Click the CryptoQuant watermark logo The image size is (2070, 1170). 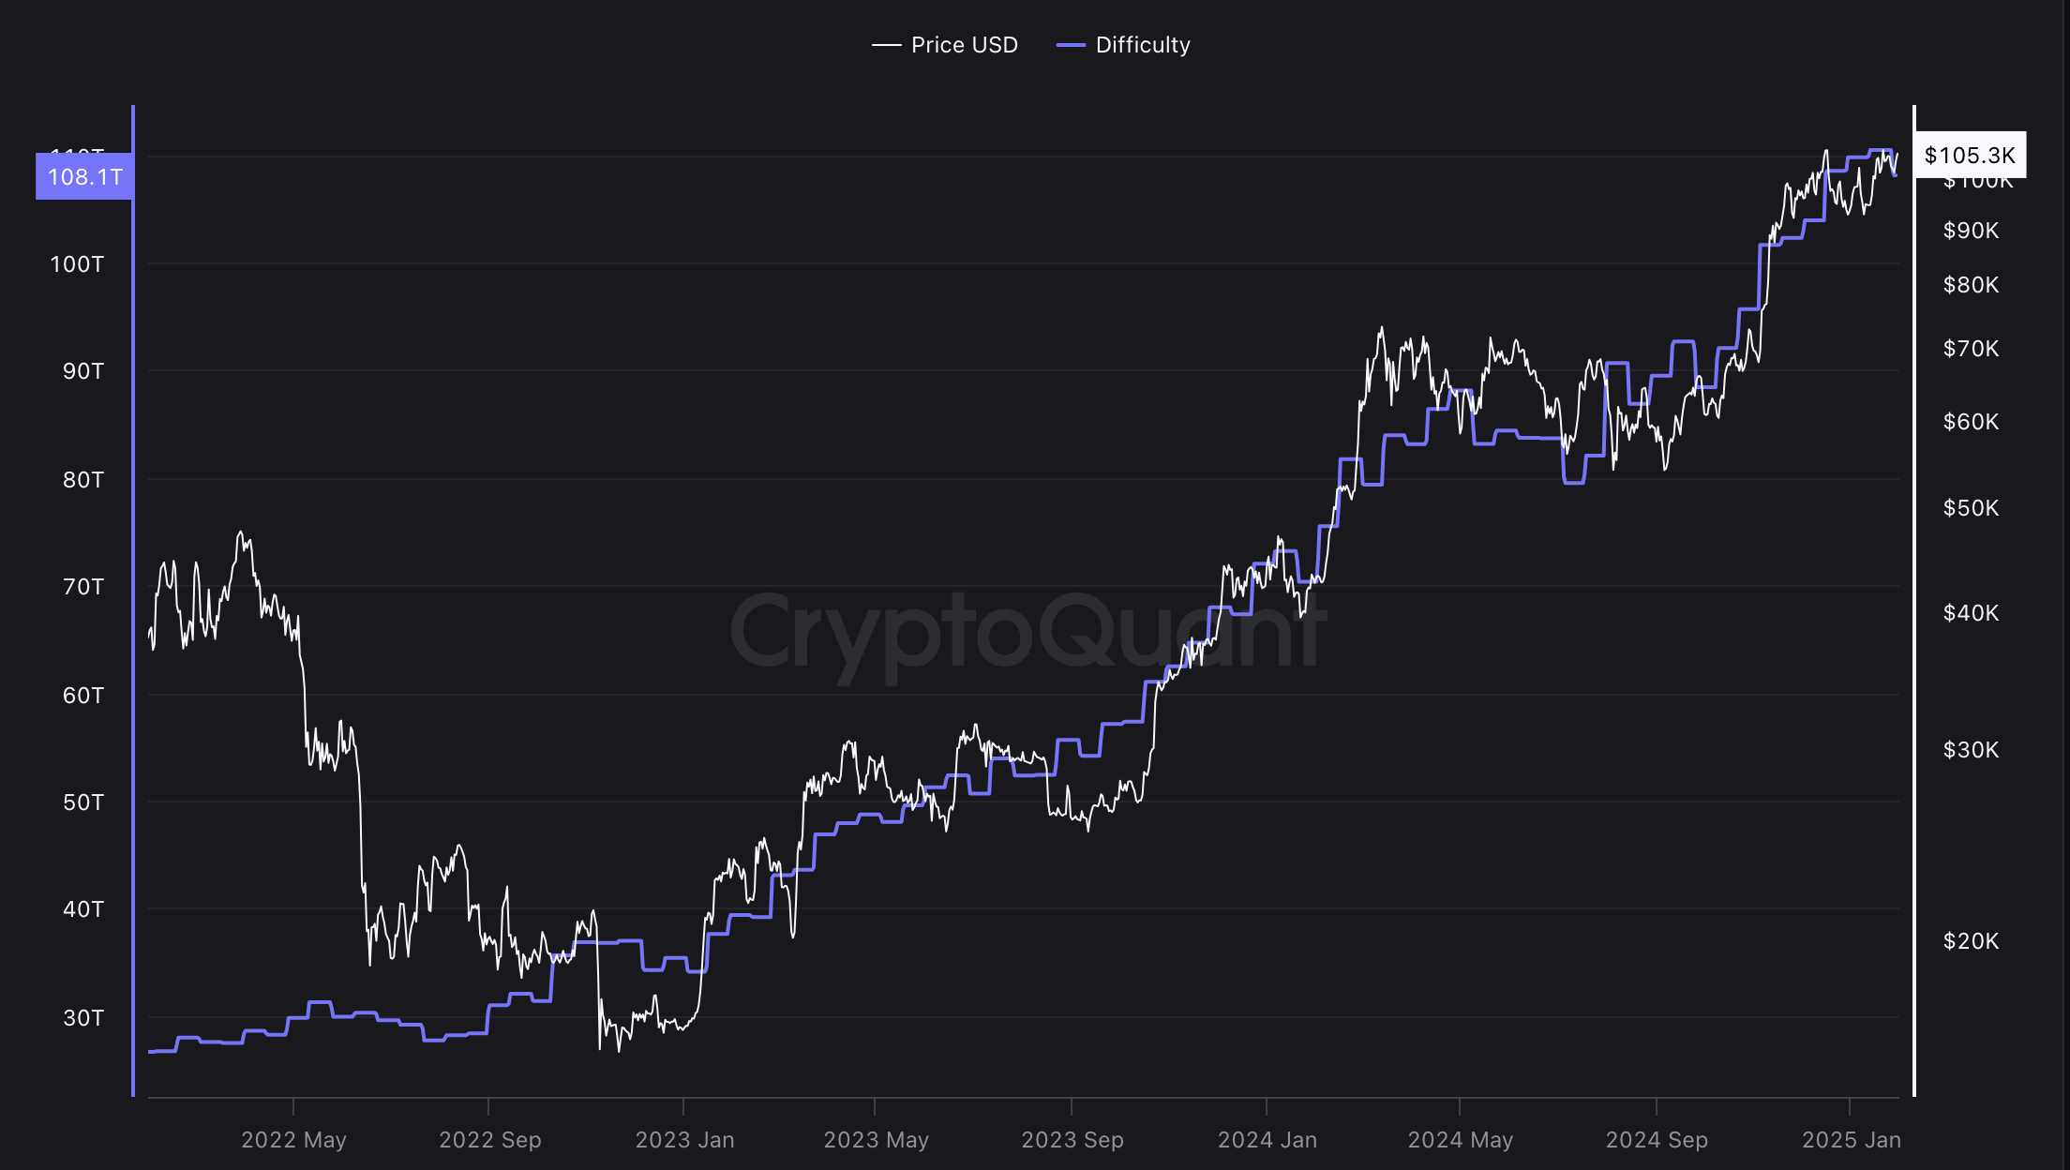[x=1027, y=634]
